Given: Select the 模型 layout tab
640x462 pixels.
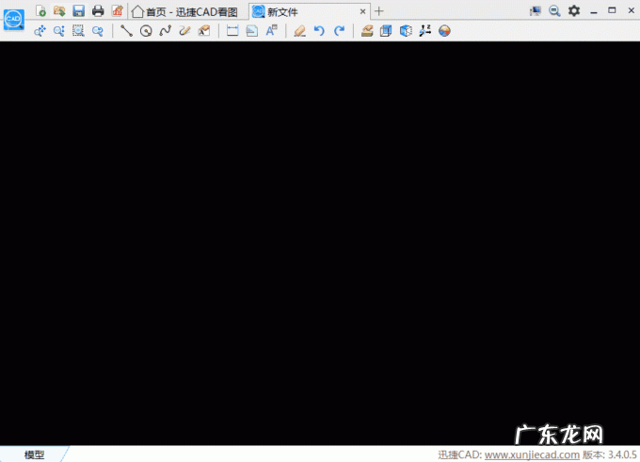Looking at the screenshot, I should point(34,454).
